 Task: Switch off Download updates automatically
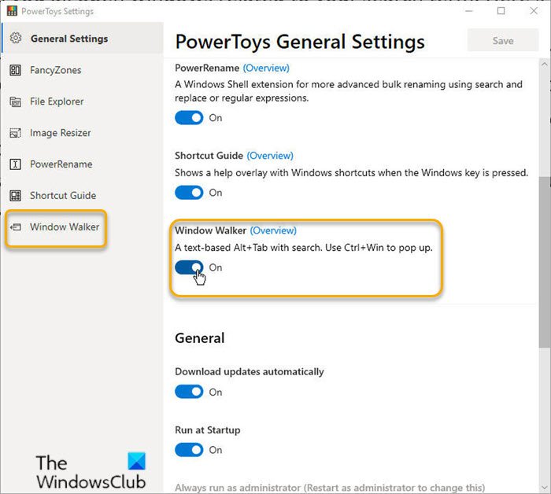pyautogui.click(x=189, y=392)
